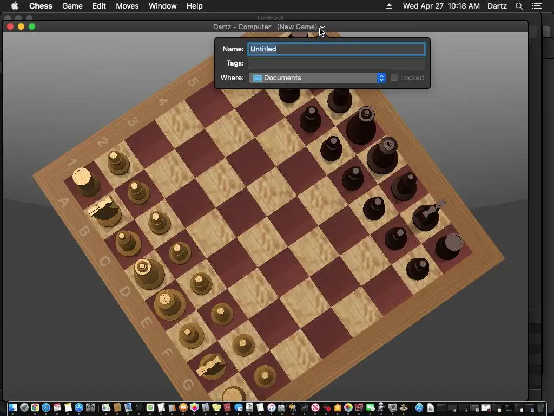The height and width of the screenshot is (416, 554).
Task: Select the white pawn on F2
Action: (222, 314)
